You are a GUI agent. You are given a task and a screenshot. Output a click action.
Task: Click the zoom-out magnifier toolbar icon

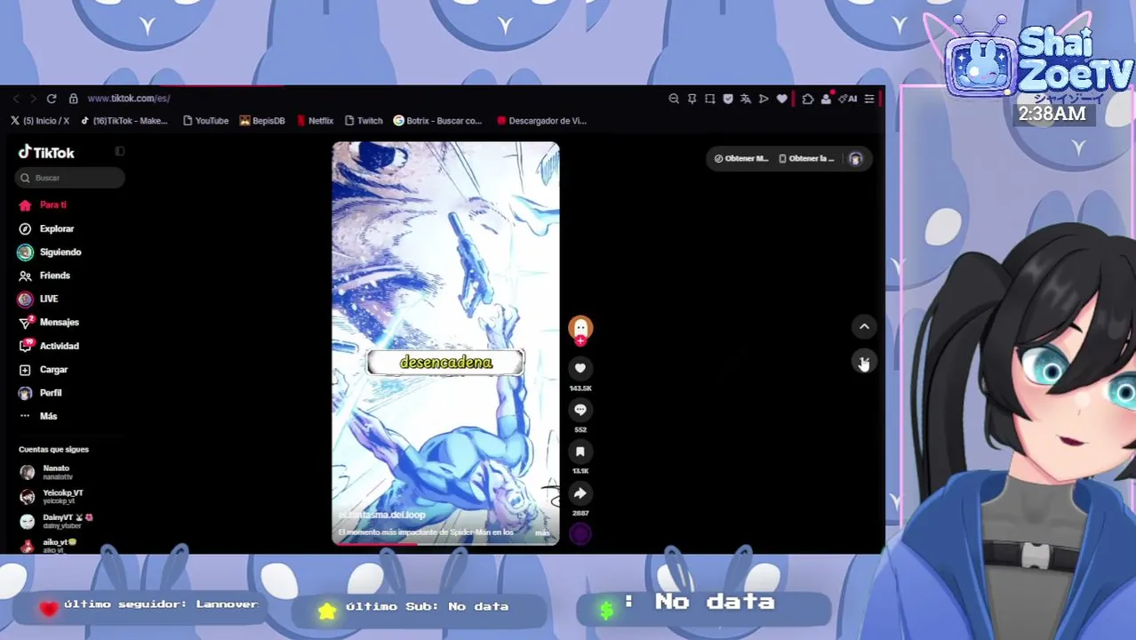pyautogui.click(x=674, y=99)
